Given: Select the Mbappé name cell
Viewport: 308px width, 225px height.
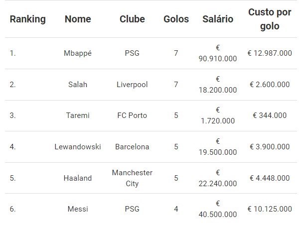Looking at the screenshot, I should pyautogui.click(x=78, y=53).
